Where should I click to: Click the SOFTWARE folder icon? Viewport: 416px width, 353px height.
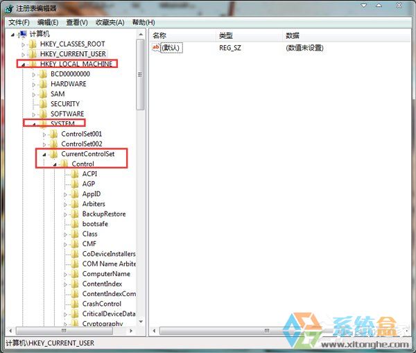click(43, 114)
